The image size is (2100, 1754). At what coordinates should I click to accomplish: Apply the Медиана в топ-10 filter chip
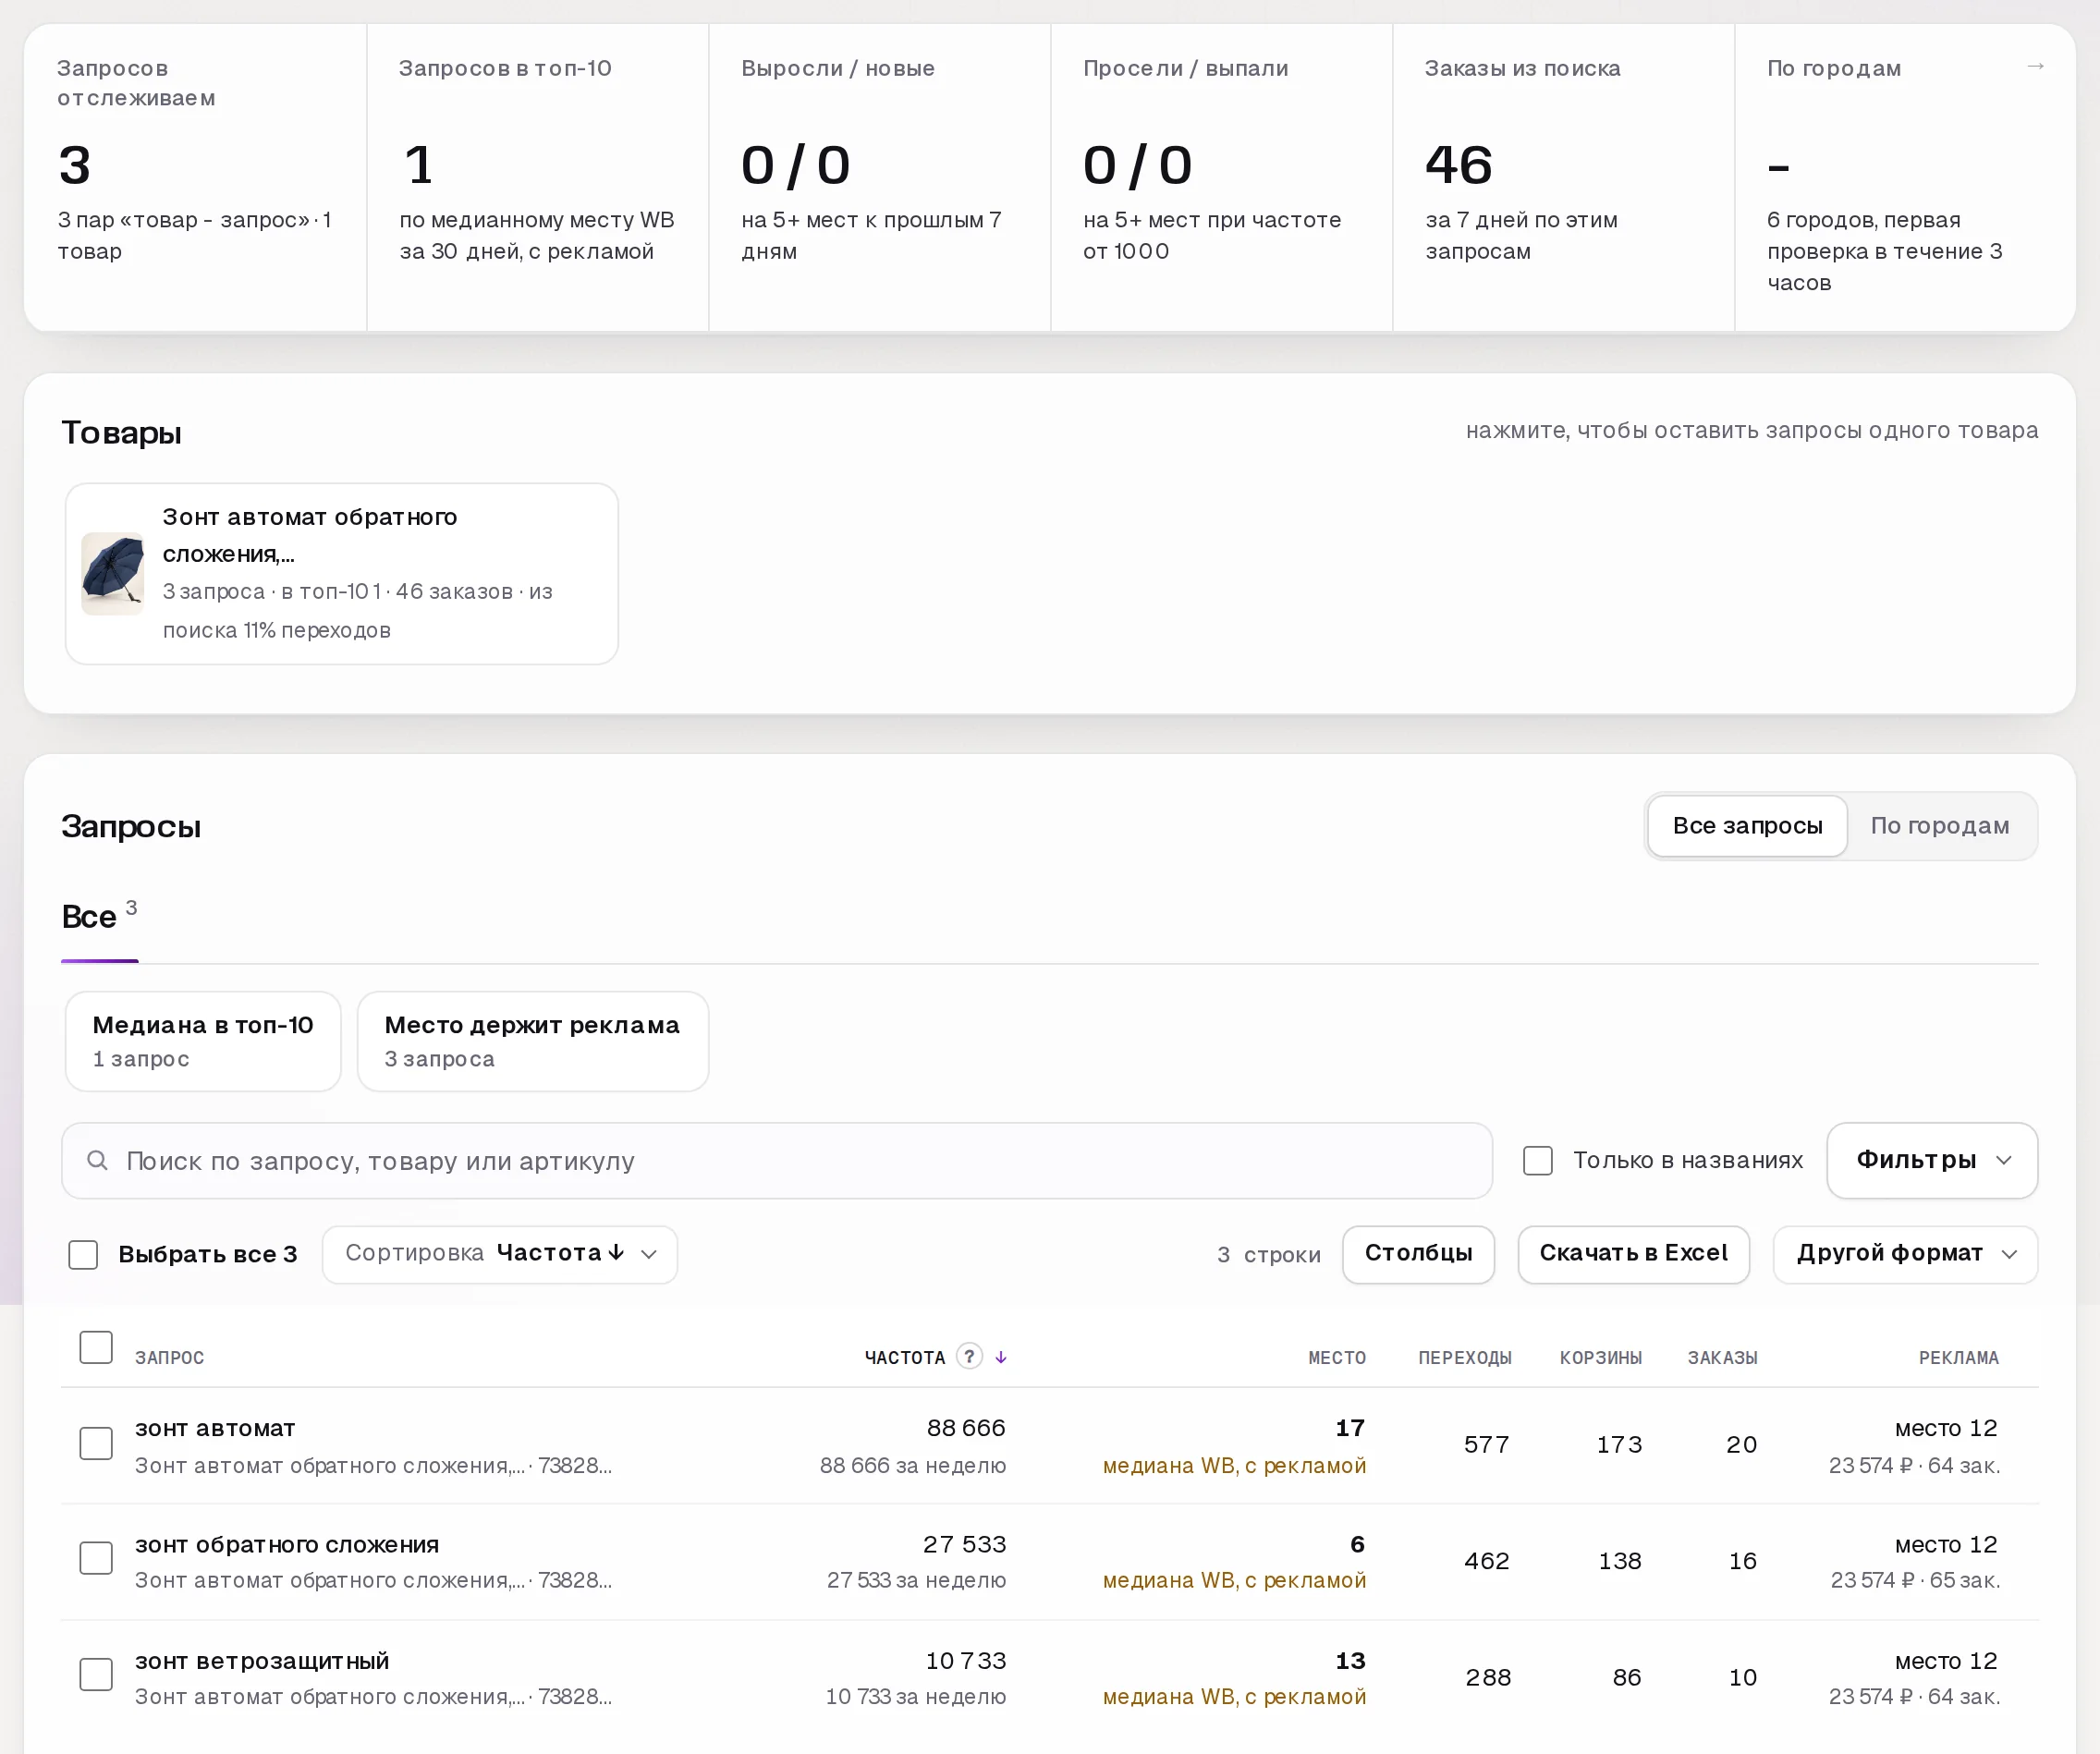pos(203,1041)
